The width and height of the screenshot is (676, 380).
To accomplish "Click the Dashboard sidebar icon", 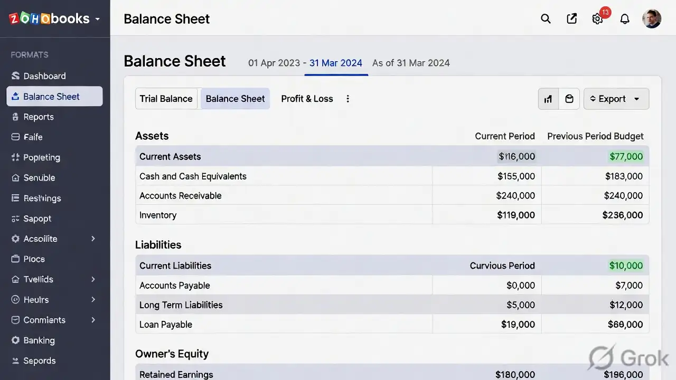I will tap(15, 76).
